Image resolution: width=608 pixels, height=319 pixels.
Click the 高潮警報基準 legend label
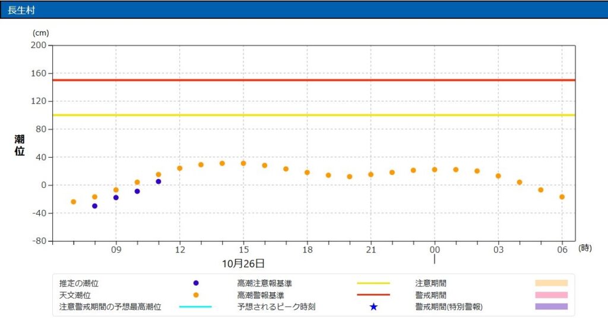(261, 295)
